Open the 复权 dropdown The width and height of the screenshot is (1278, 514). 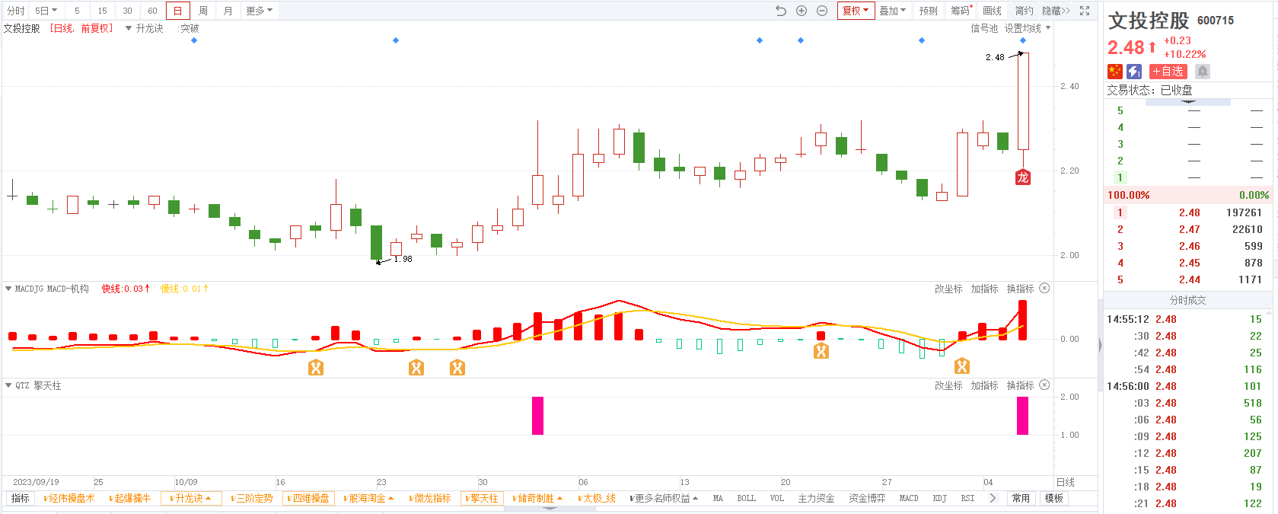[856, 11]
